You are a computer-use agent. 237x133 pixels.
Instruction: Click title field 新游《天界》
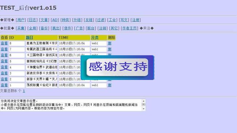(x=42, y=79)
